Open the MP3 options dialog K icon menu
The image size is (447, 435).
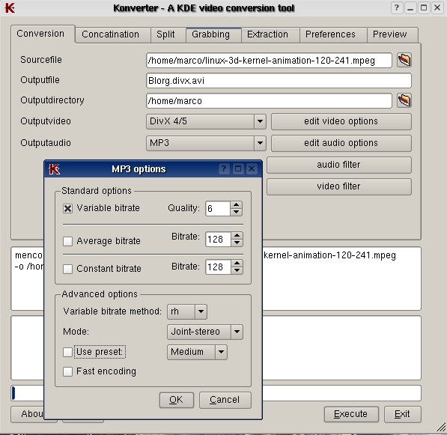tap(54, 169)
